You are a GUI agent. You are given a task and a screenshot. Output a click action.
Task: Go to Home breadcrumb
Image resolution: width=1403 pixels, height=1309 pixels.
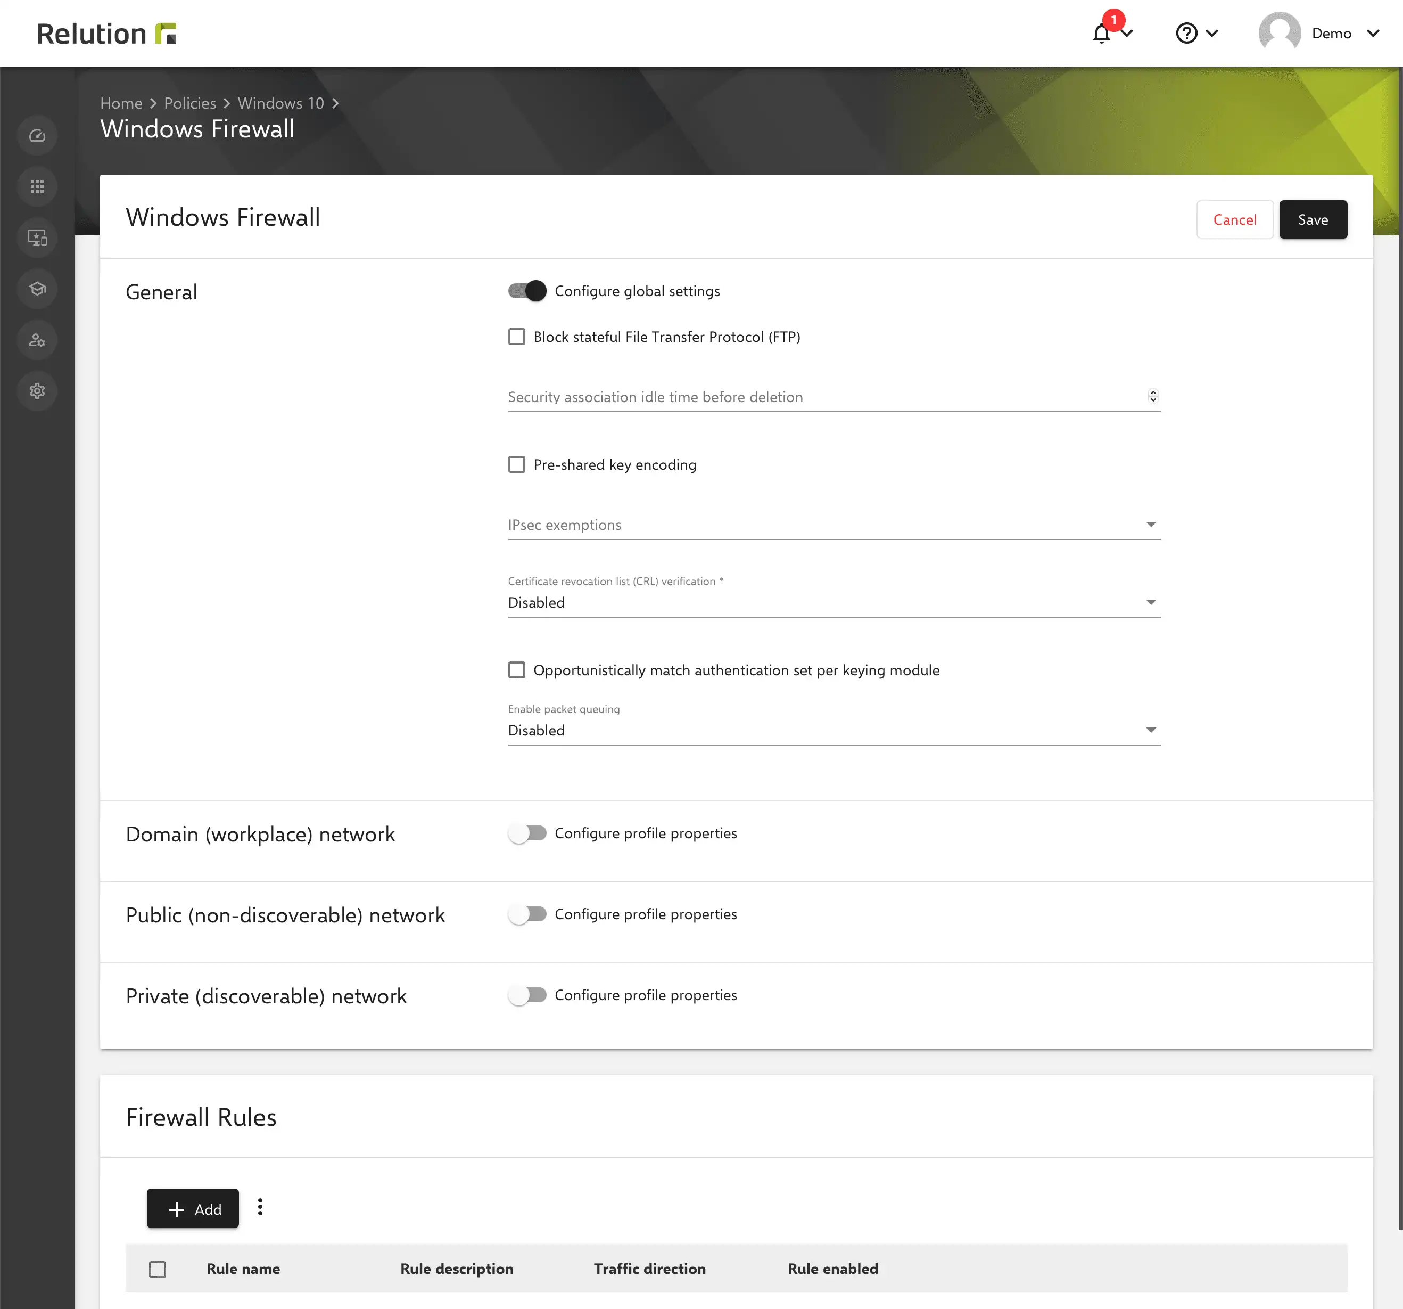pos(121,103)
